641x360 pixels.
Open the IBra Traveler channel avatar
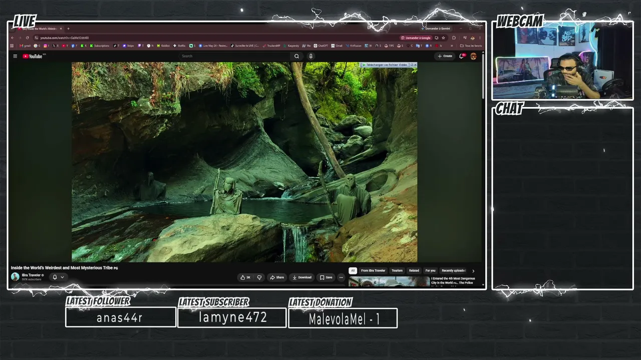15,277
